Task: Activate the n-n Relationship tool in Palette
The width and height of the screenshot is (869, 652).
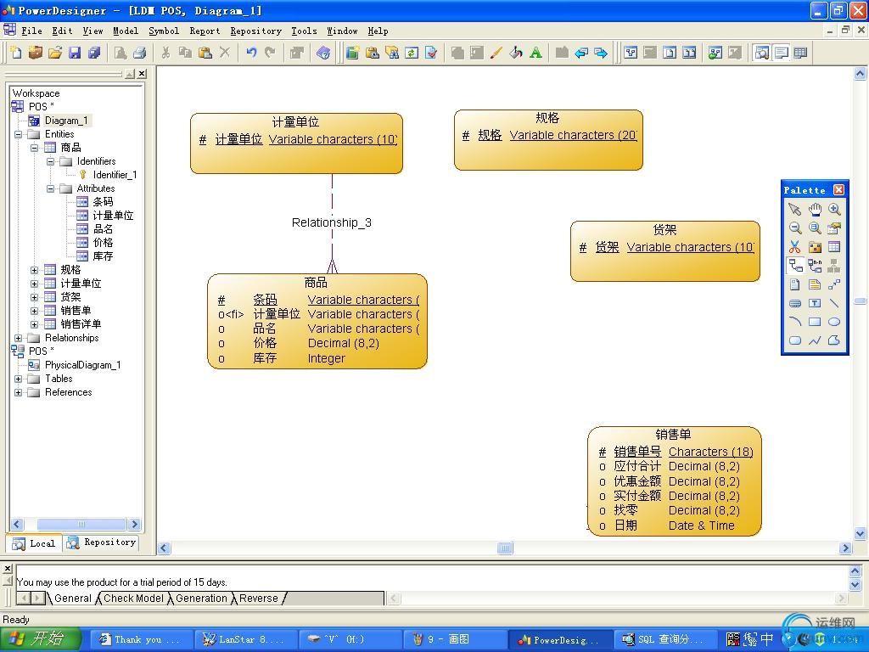Action: click(815, 266)
